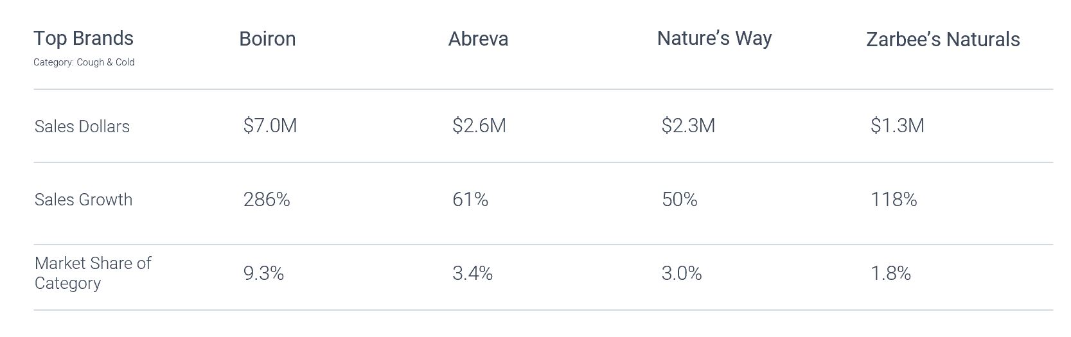The width and height of the screenshot is (1071, 337).
Task: Select the Abreva column header
Action: pyautogui.click(x=478, y=39)
